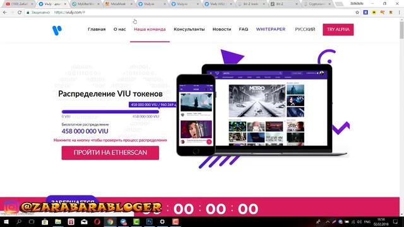Open taskbar search magnifier
The height and width of the screenshot is (227, 404).
tap(19, 221)
